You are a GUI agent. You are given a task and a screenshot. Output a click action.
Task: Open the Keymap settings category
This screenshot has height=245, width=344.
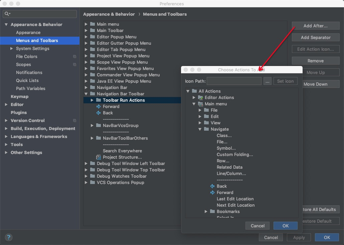[x=19, y=96]
